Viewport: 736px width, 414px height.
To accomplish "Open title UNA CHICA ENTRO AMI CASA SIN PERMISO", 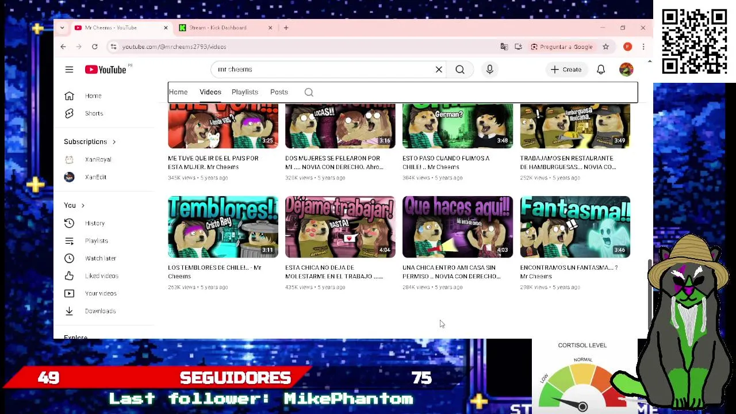I will point(451,272).
